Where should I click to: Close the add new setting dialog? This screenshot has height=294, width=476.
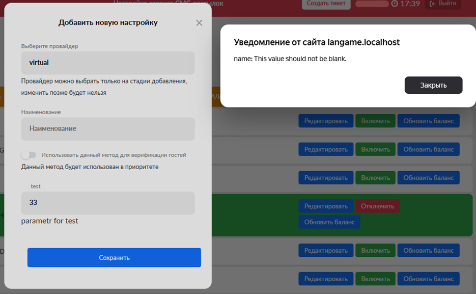pyautogui.click(x=199, y=23)
